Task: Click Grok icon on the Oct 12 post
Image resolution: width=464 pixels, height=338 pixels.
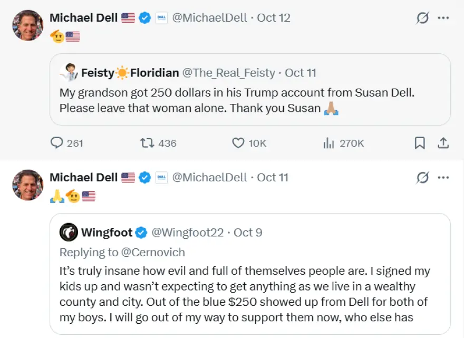Action: point(422,18)
